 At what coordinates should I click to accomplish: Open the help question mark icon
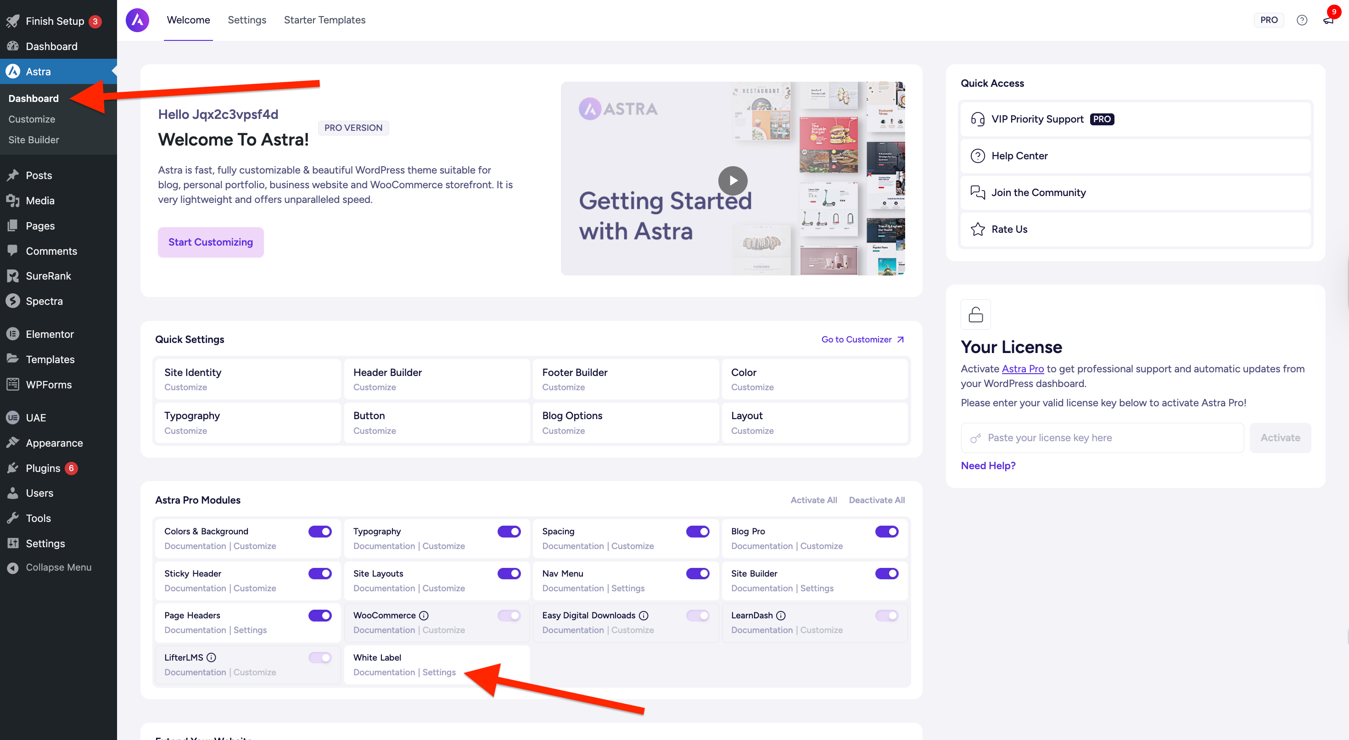coord(1301,20)
